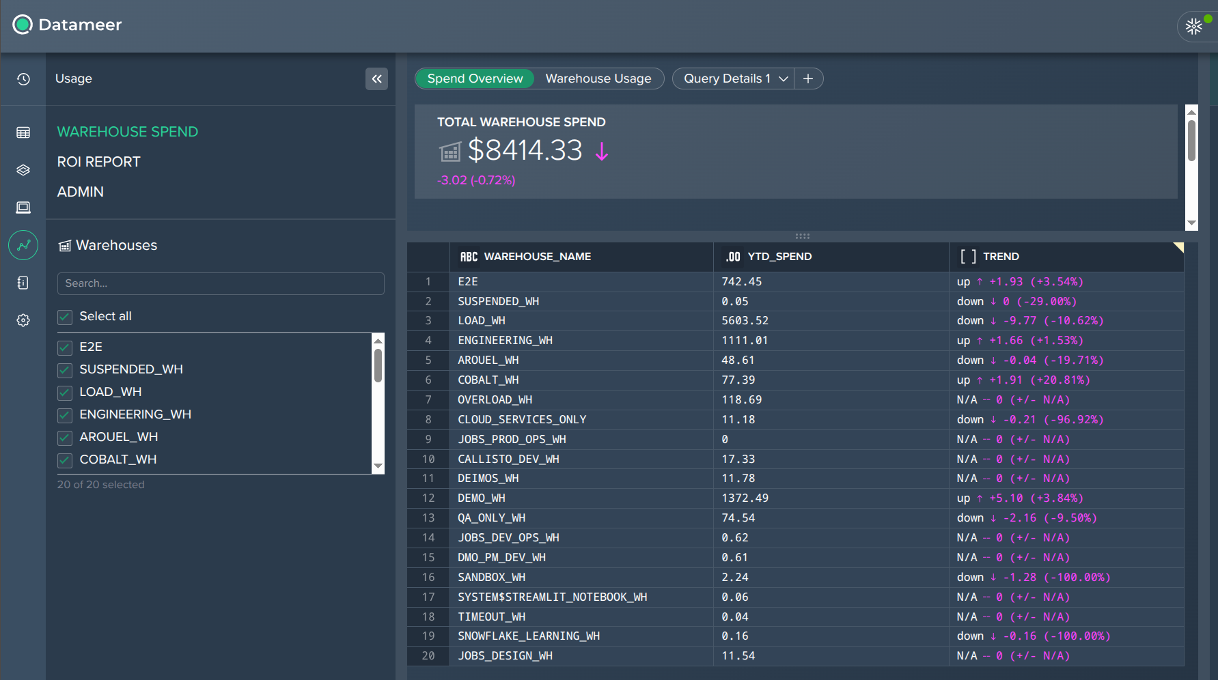
Task: Open the Query Details 1 dropdown chevron
Action: click(783, 79)
